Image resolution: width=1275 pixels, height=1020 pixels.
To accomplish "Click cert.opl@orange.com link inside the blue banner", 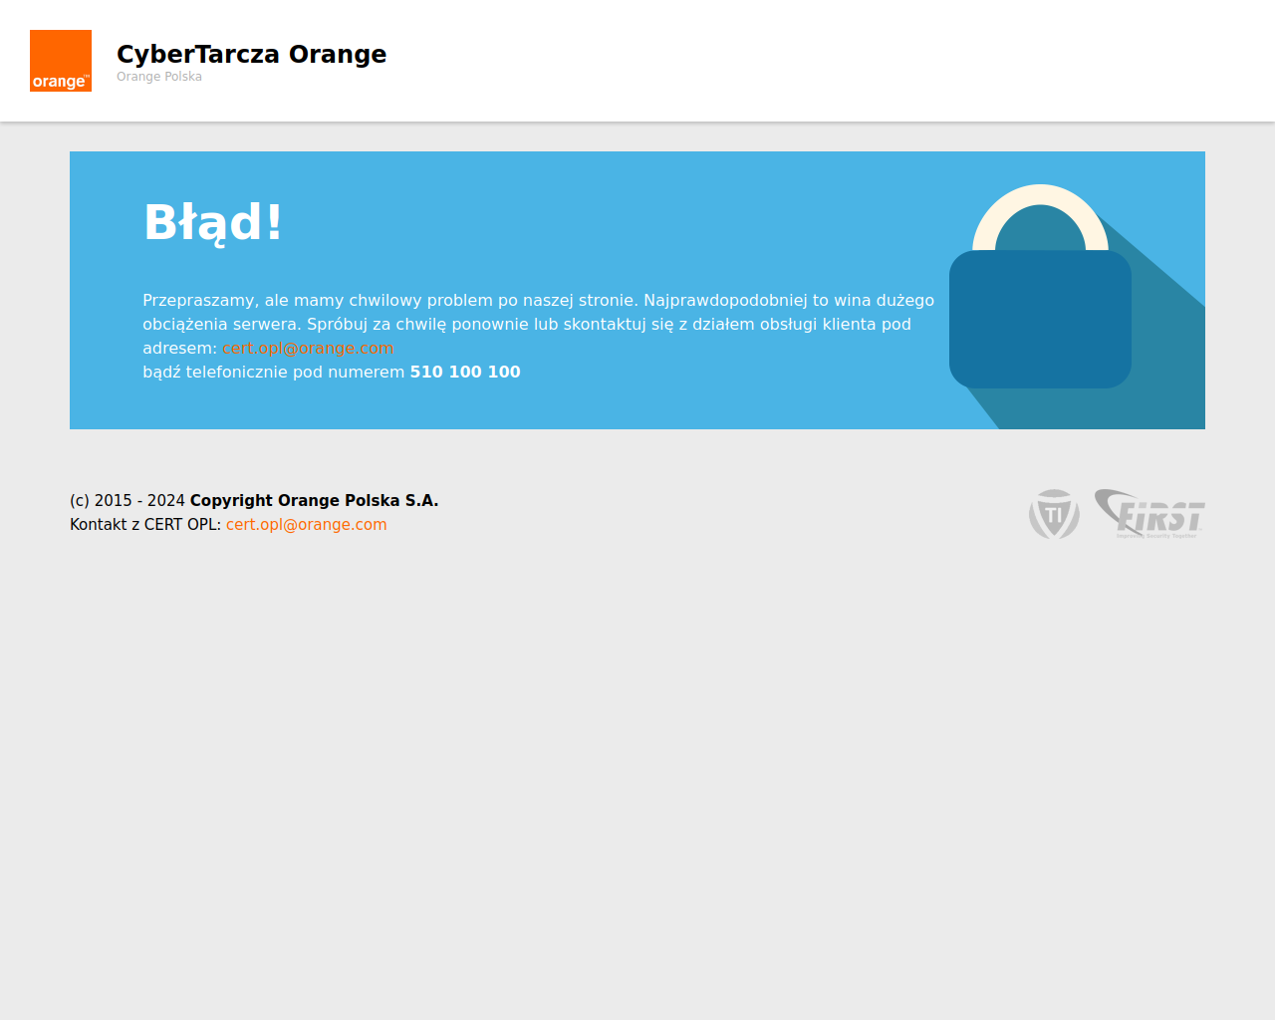I will point(308,348).
